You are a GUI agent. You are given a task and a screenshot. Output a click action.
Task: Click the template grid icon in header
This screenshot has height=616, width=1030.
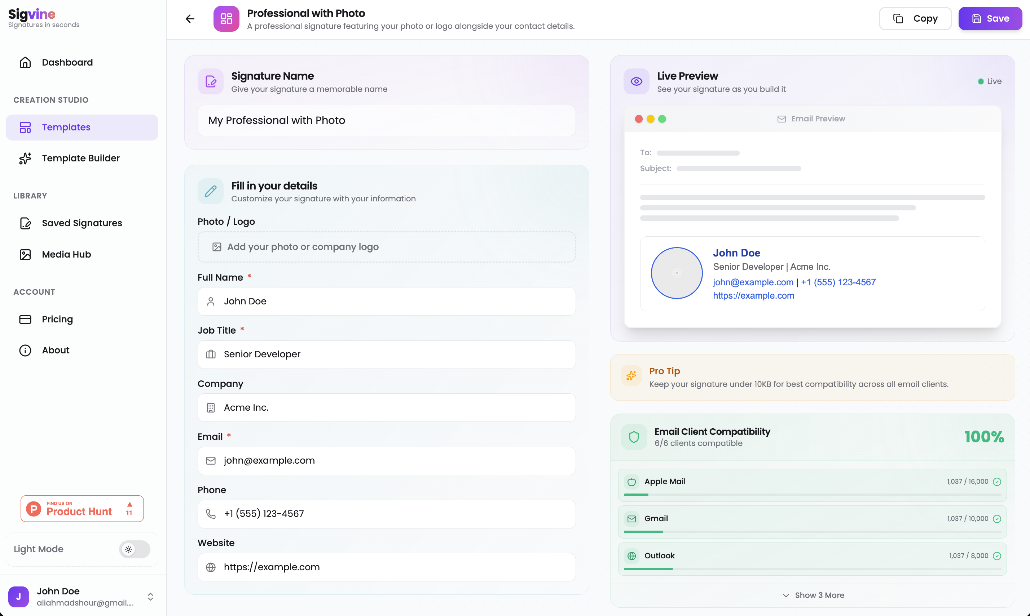[x=226, y=19]
